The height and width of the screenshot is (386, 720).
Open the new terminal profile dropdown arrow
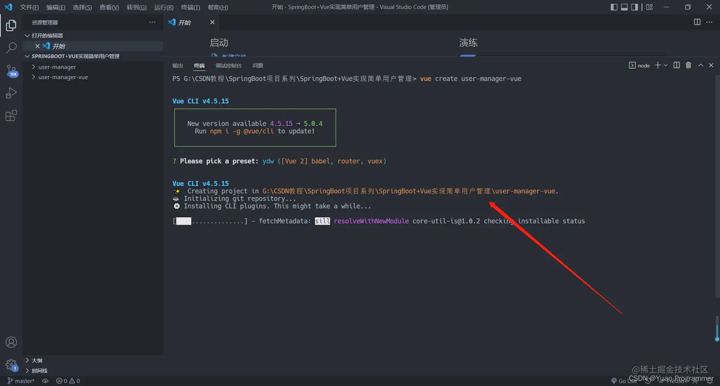coord(666,65)
